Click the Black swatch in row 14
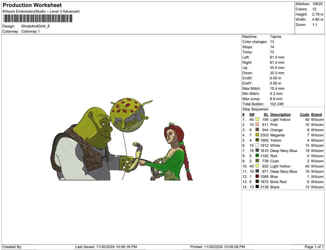The height and width of the screenshot is (250, 326). 257,187
